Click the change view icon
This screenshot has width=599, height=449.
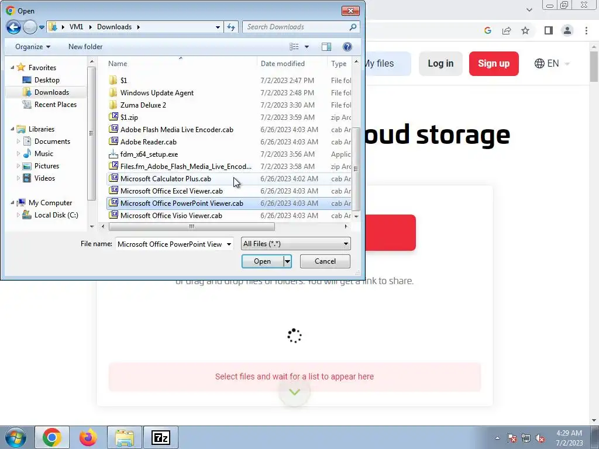pos(294,47)
